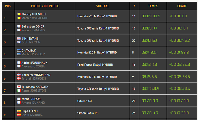Click Irish flag beside Aaron Johnston
Viewport: 198px width, 120px height.
point(19,91)
